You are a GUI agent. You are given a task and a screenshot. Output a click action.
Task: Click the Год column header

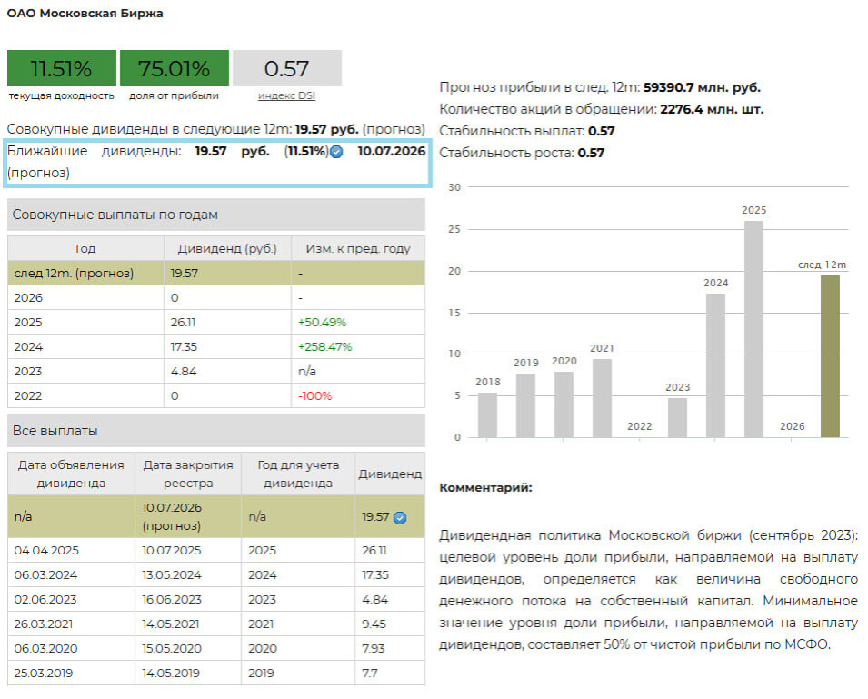(x=85, y=248)
